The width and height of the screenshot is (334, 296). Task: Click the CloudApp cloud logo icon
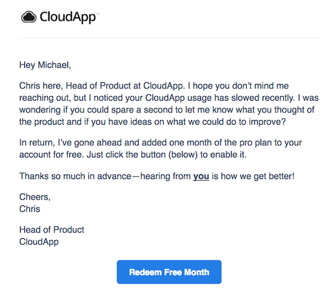click(29, 17)
